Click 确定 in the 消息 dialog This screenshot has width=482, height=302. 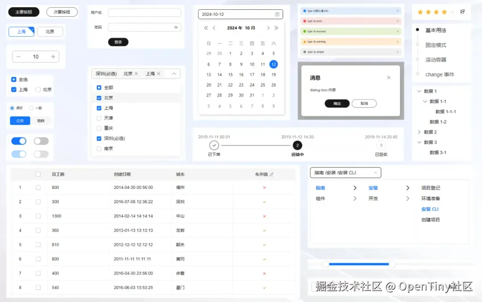pos(337,103)
